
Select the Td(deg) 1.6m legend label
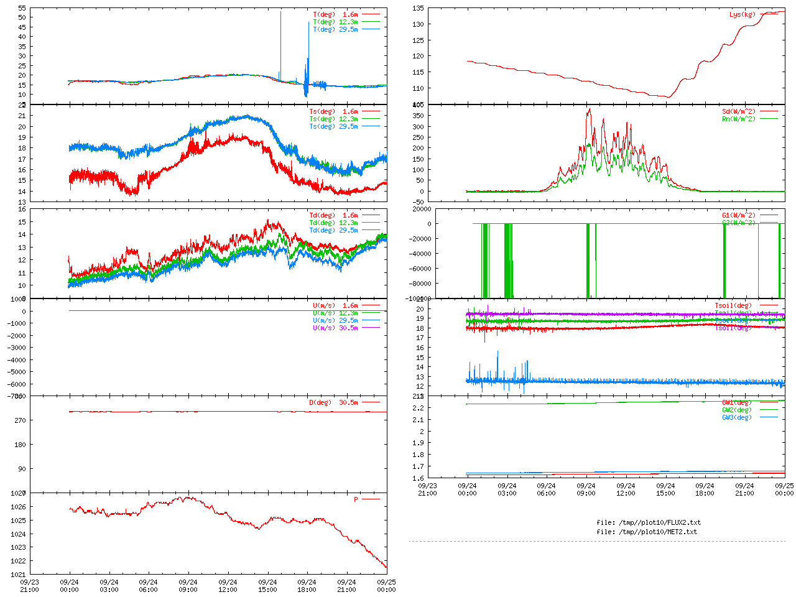pyautogui.click(x=333, y=215)
